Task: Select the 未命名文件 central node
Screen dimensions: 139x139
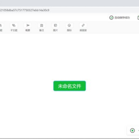Action: pos(69,86)
